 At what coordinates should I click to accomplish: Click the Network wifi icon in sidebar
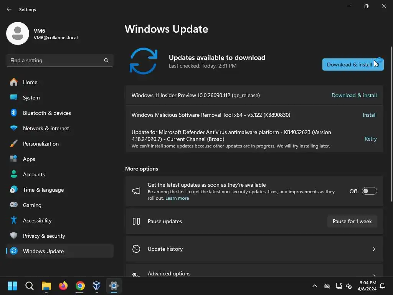[x=14, y=128]
